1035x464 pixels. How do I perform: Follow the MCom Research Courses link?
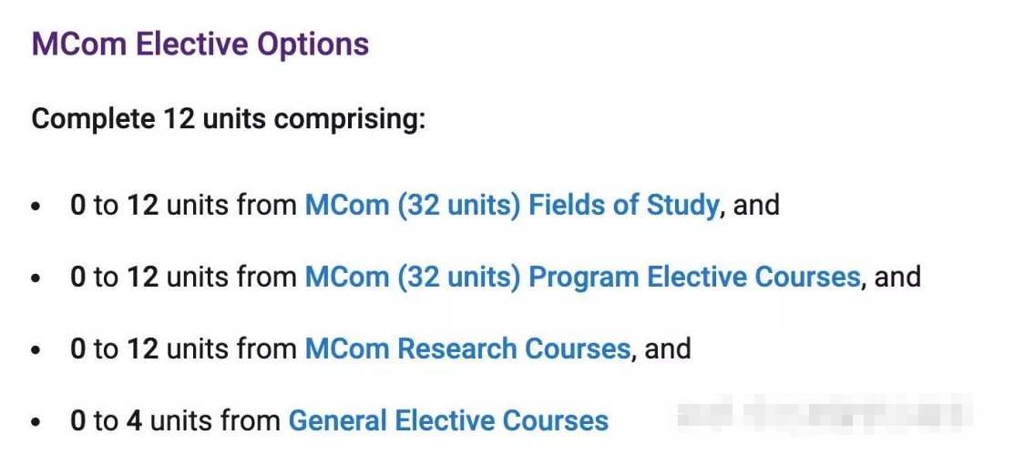click(x=467, y=348)
